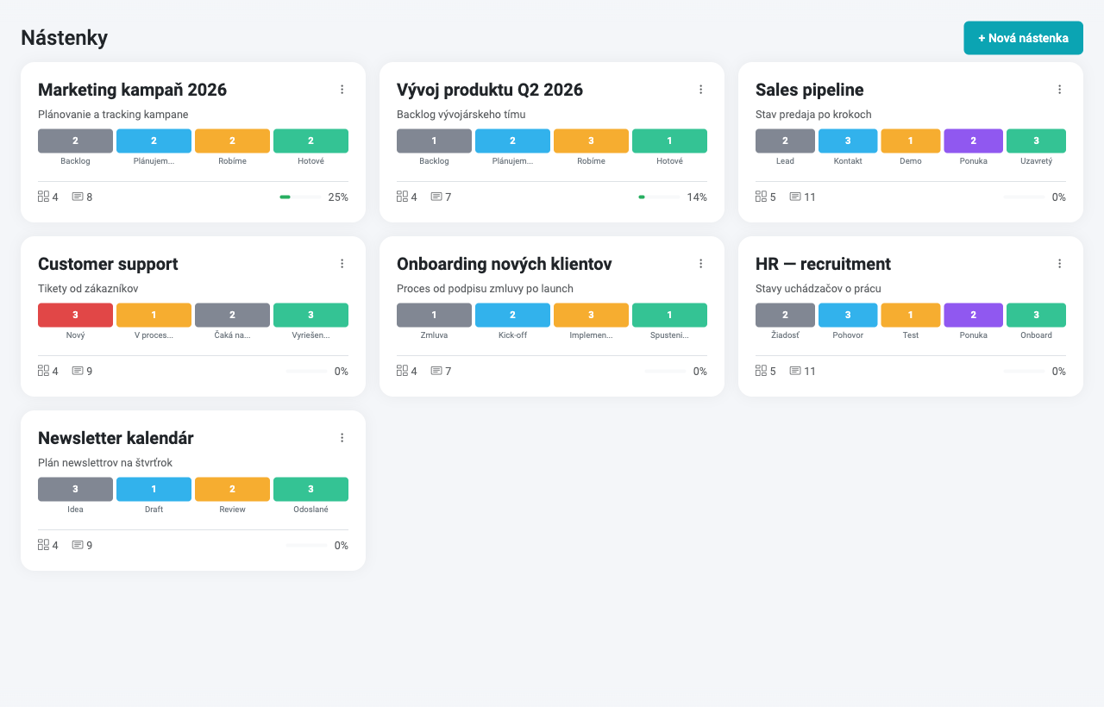Open the Onboarding nových klientov options menu
1104x707 pixels.
[700, 264]
